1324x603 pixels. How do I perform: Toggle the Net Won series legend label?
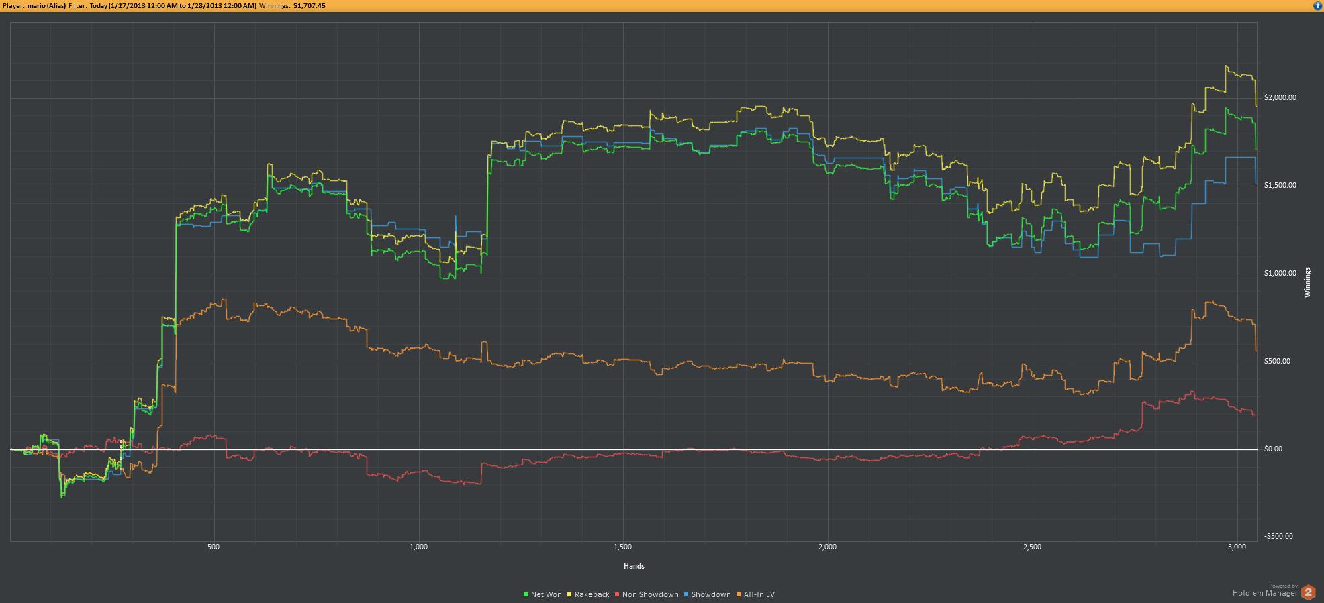pyautogui.click(x=546, y=594)
